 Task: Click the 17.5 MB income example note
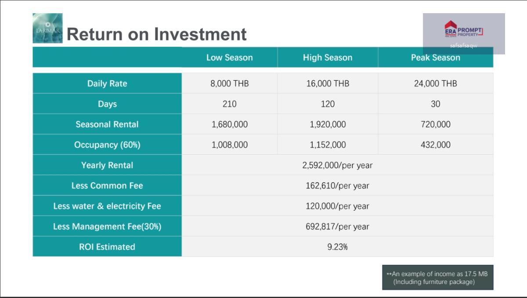click(437, 277)
